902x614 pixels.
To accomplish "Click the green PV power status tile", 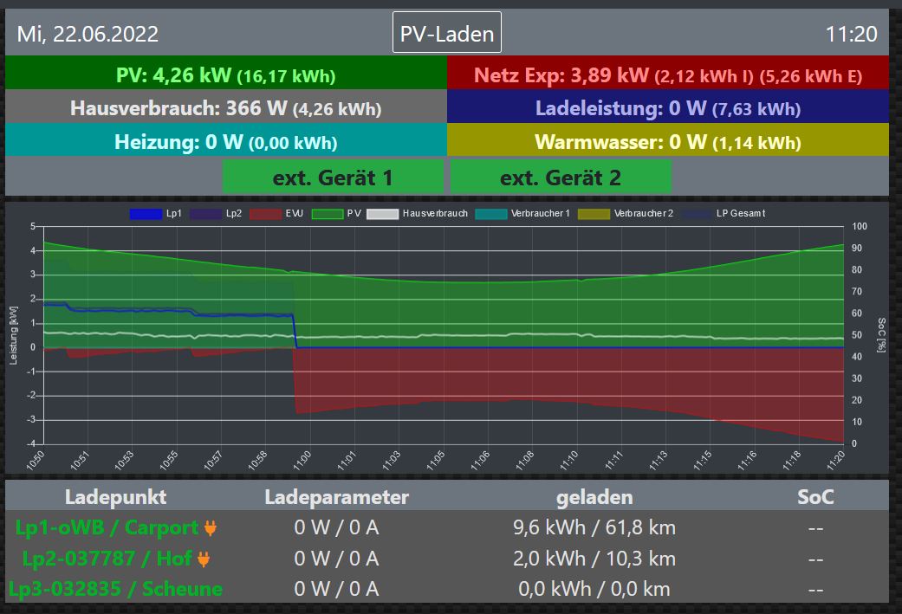I will click(225, 74).
